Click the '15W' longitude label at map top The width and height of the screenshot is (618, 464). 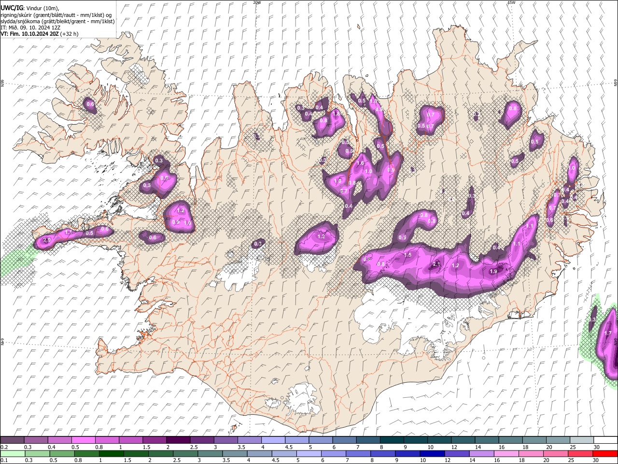coord(511,2)
